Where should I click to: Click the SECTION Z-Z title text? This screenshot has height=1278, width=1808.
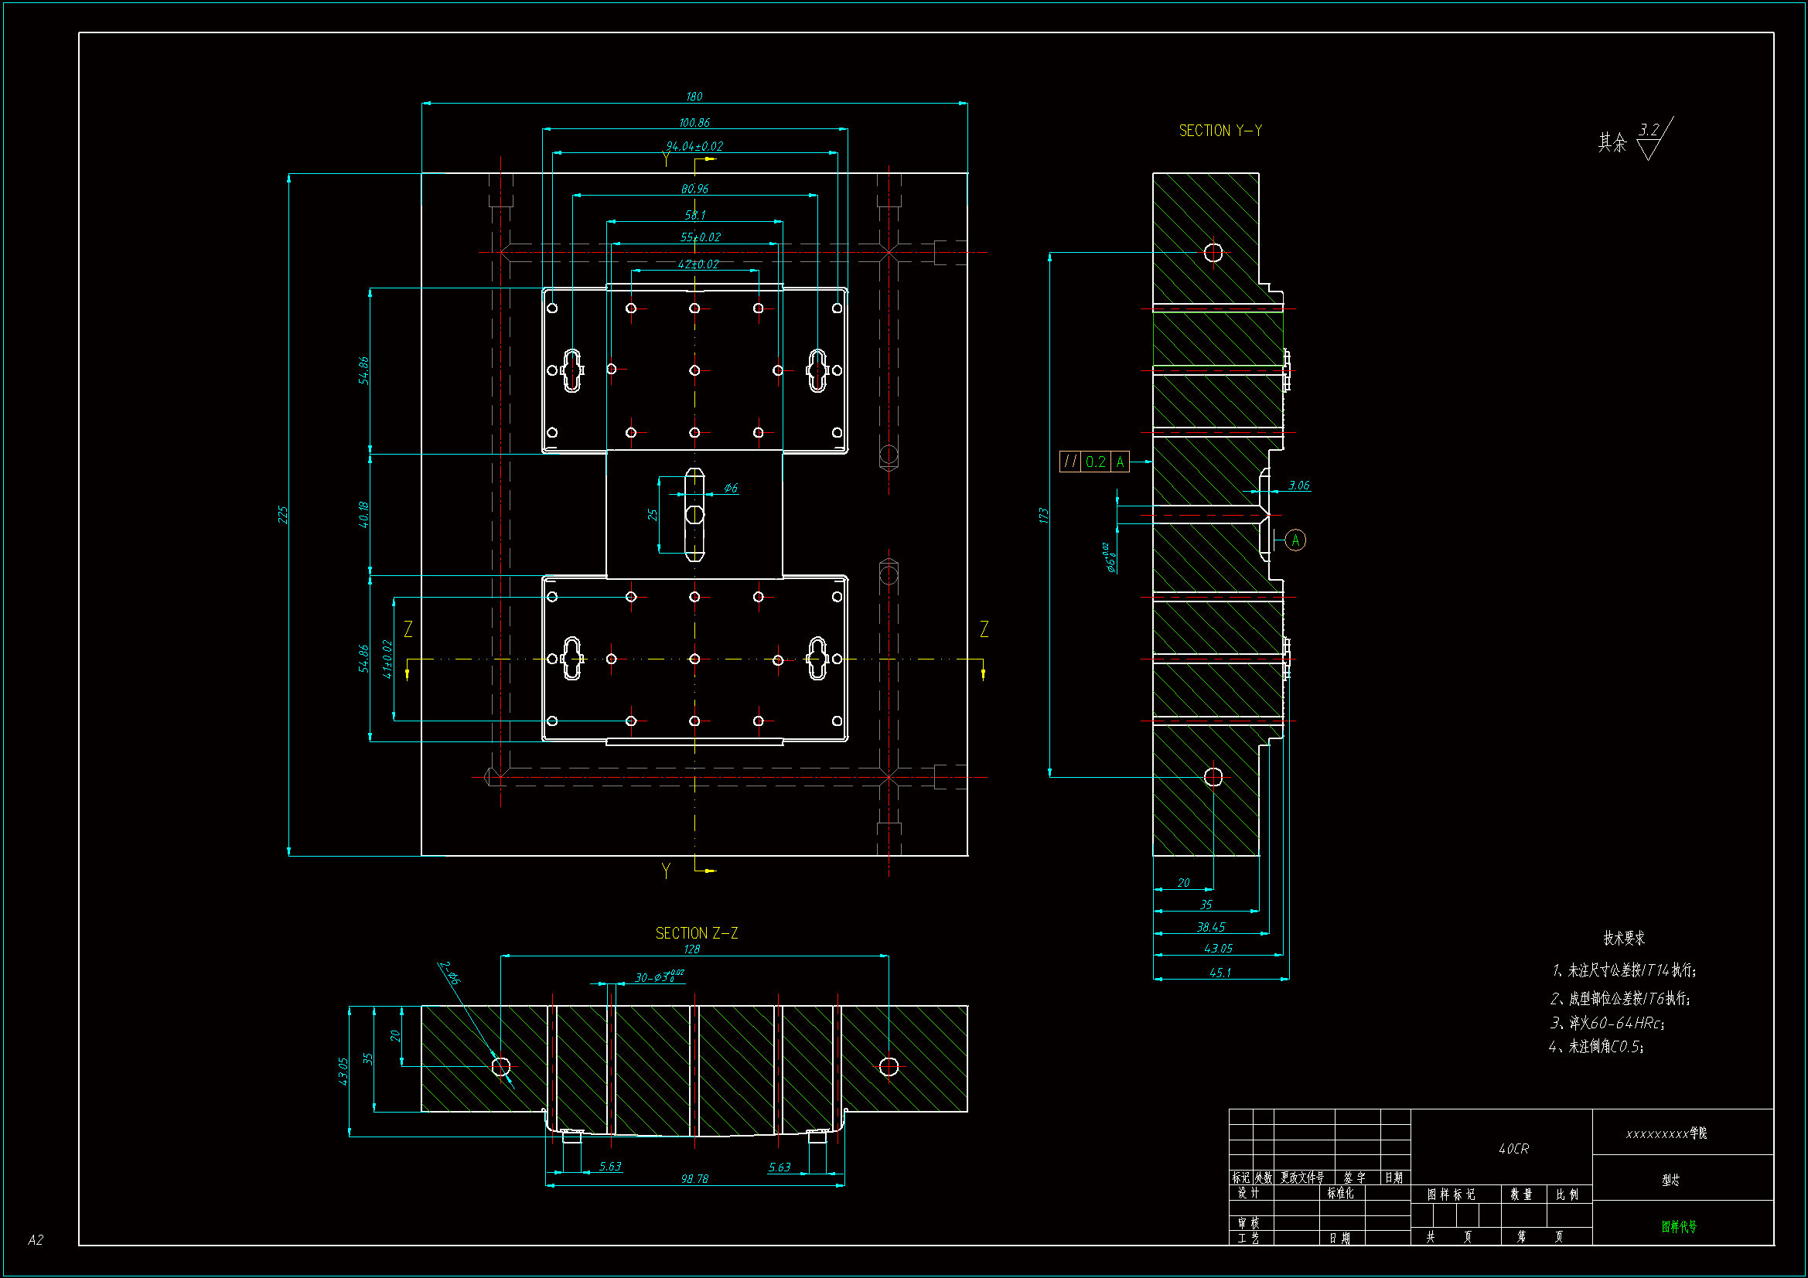[x=696, y=933]
